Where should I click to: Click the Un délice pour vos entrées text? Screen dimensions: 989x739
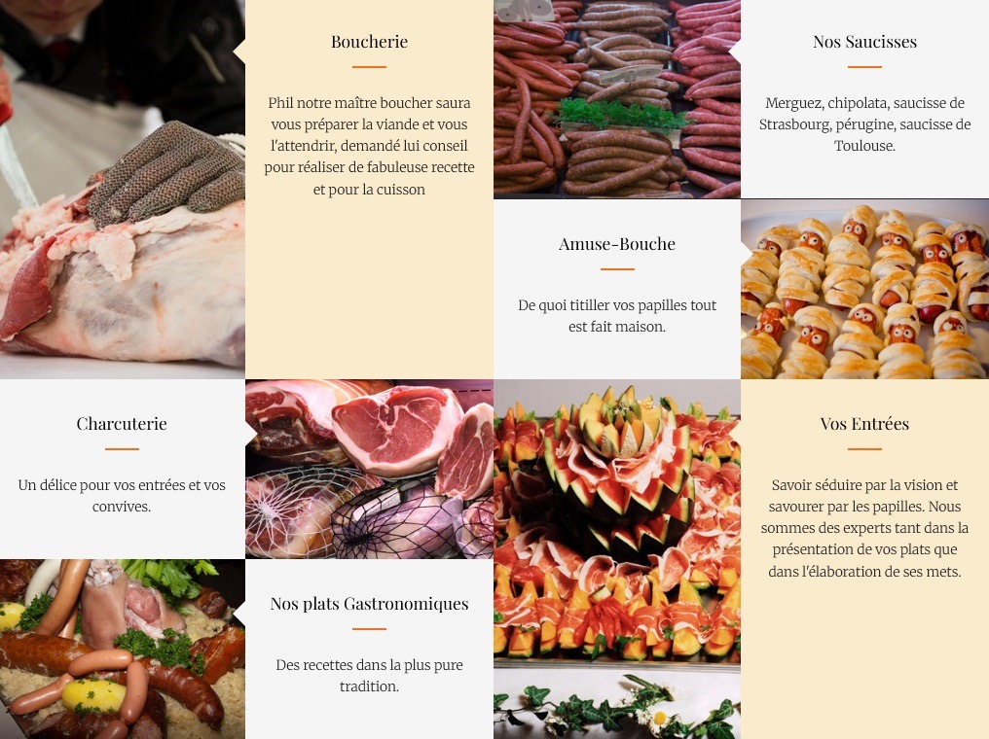click(x=122, y=495)
